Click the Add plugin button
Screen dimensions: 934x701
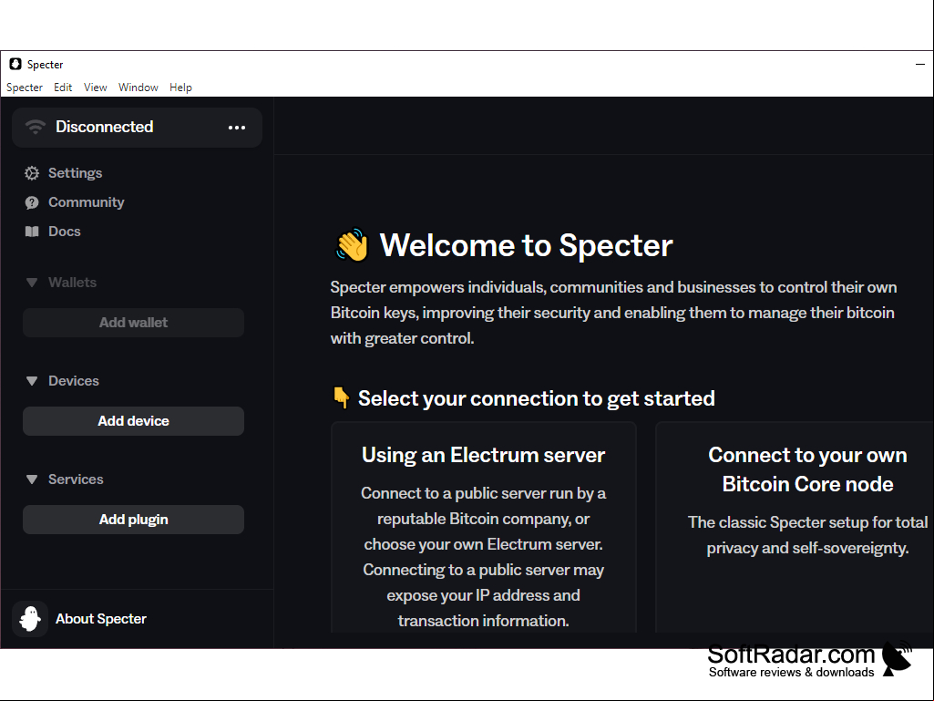(133, 520)
